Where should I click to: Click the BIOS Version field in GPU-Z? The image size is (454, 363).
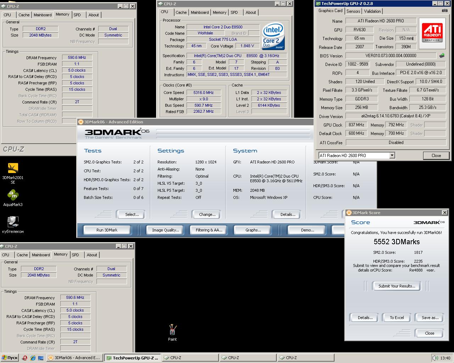[x=391, y=56]
